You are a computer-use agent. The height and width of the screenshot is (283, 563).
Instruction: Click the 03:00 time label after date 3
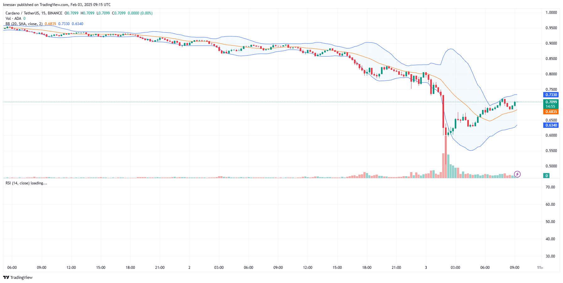pos(455,268)
